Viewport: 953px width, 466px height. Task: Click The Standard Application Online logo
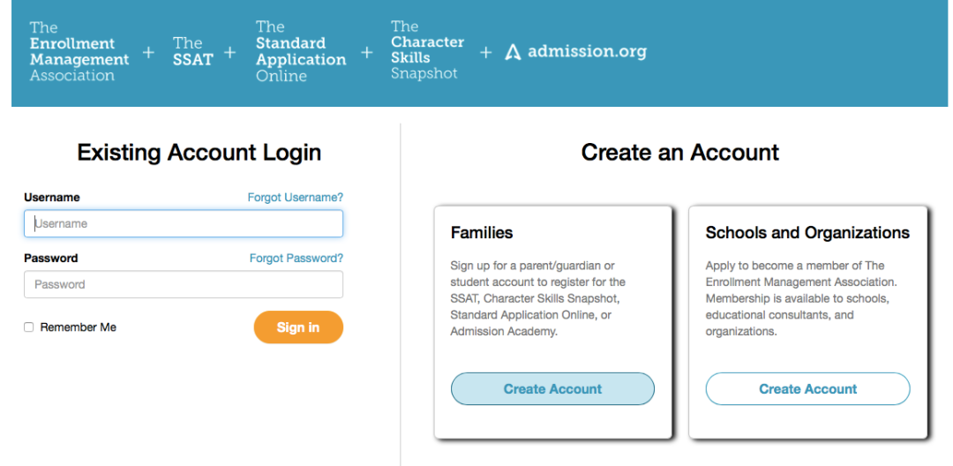pyautogui.click(x=301, y=52)
